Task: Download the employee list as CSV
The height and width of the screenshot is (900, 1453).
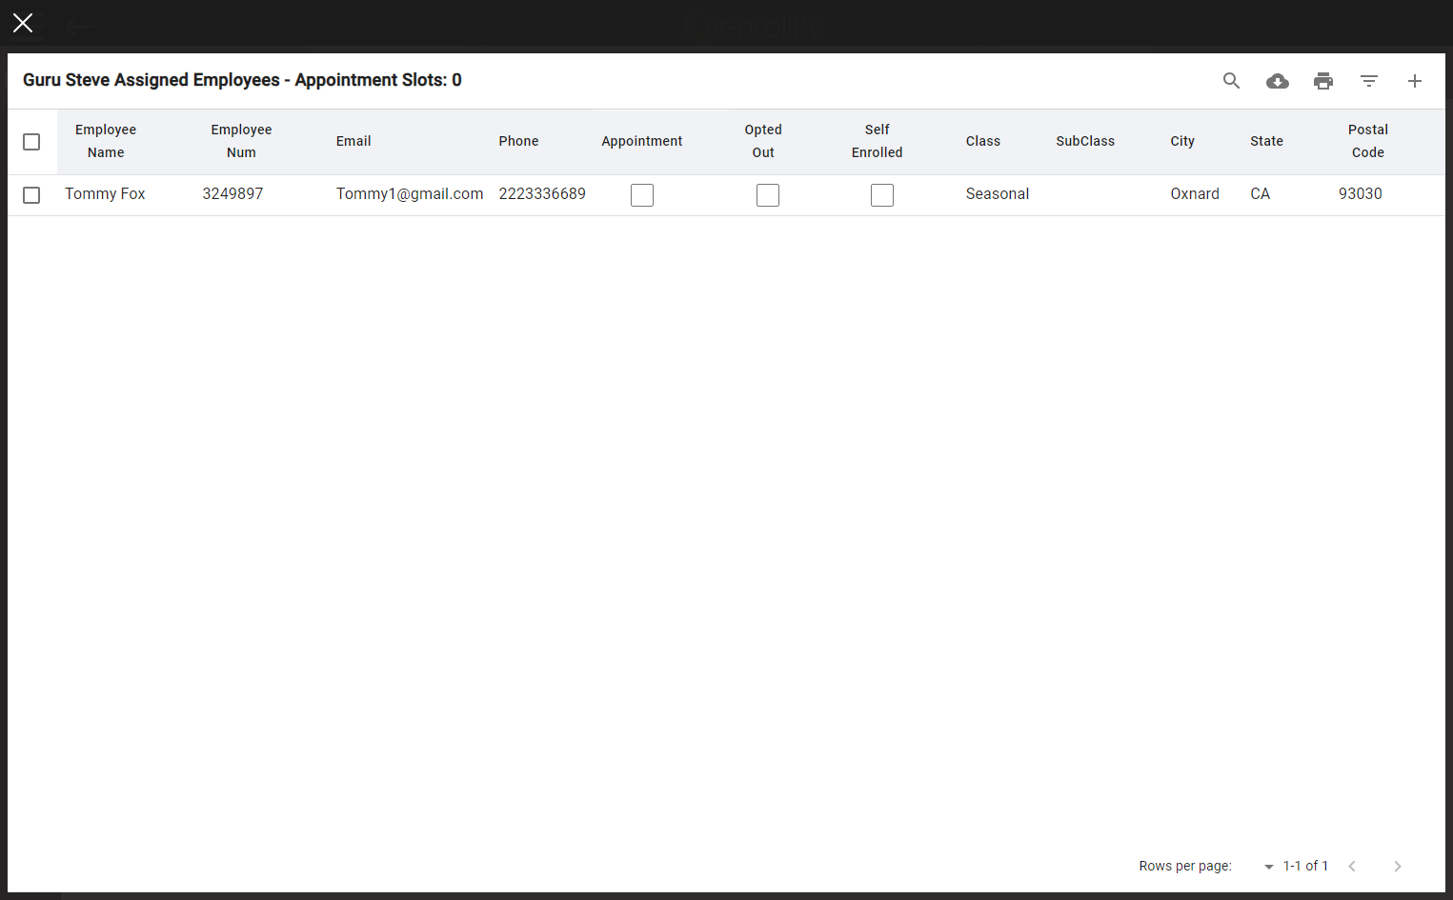Action: click(x=1277, y=81)
